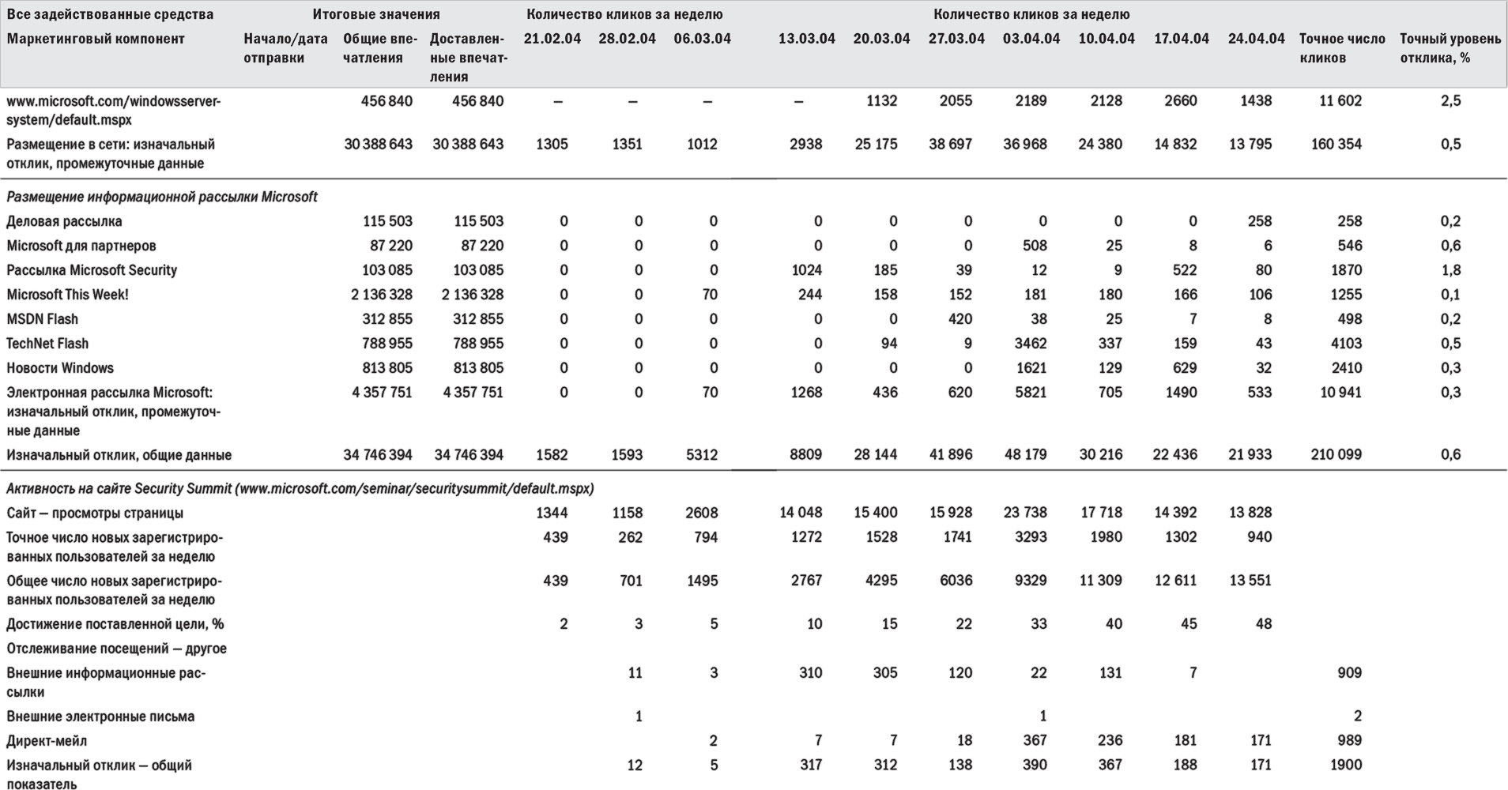This screenshot has height=790, width=1508.
Task: Click 'Внешние информационные рассылки' row label
Action: (106, 683)
